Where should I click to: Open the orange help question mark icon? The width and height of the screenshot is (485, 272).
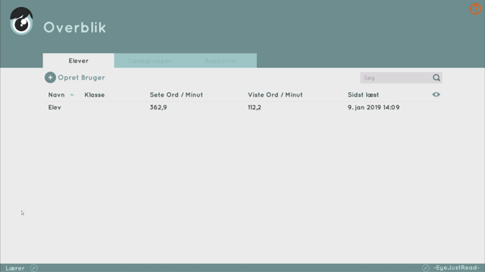click(x=475, y=8)
